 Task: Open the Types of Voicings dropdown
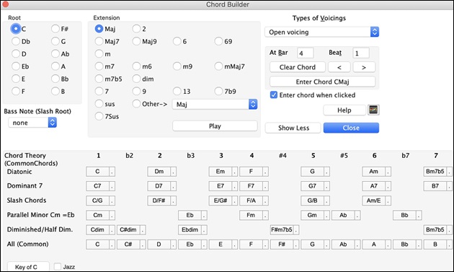pyautogui.click(x=321, y=32)
